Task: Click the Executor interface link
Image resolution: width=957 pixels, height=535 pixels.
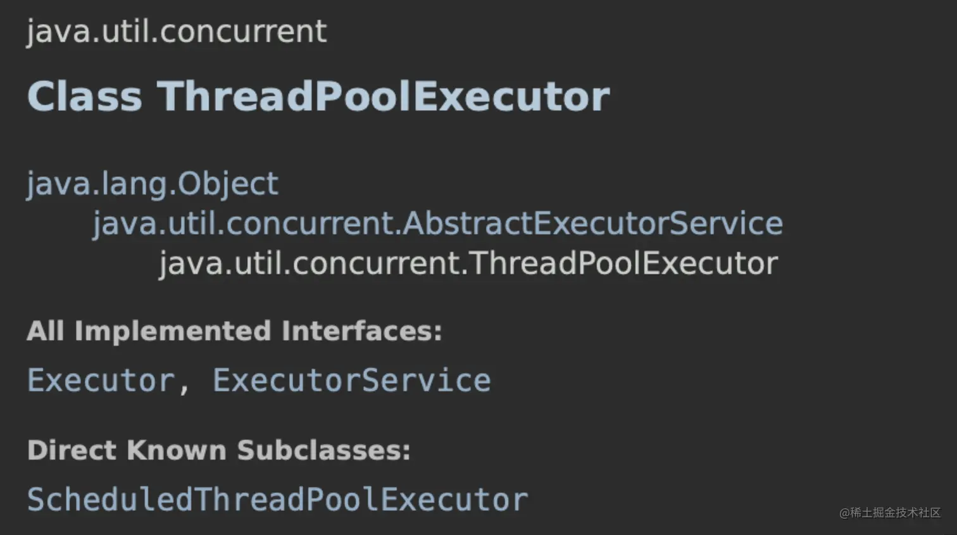Action: pos(101,381)
